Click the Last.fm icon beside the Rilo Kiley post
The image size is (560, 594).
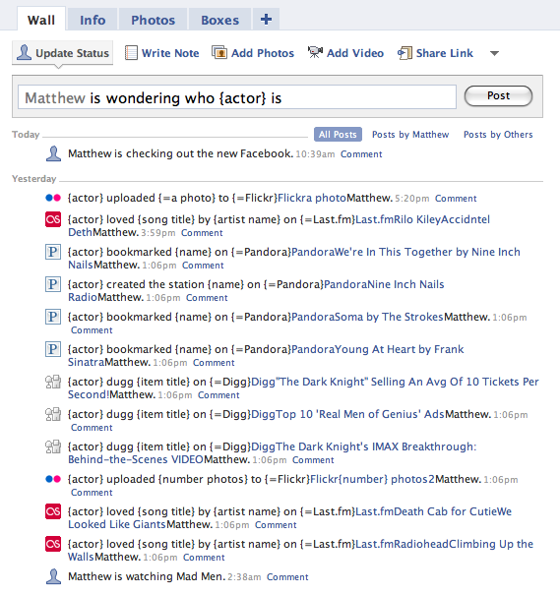[x=53, y=219]
